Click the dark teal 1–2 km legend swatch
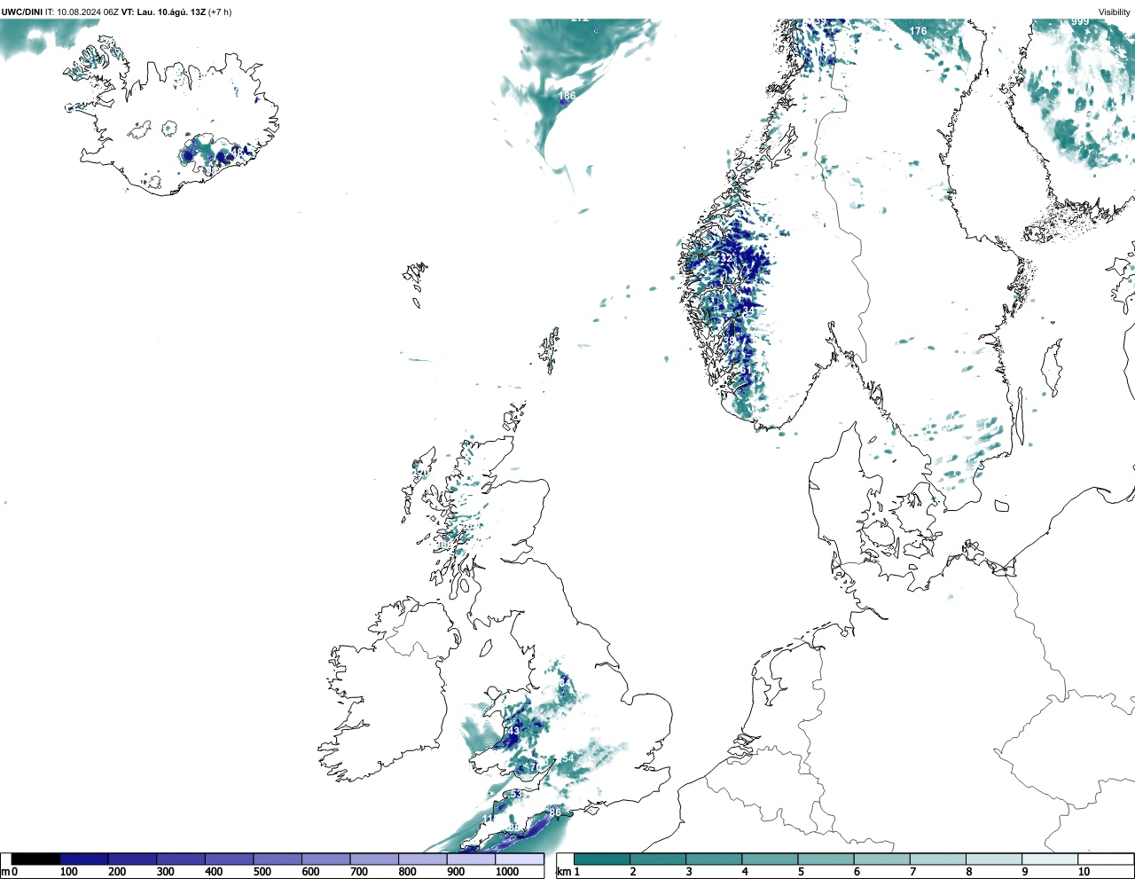This screenshot has width=1135, height=879. [602, 859]
